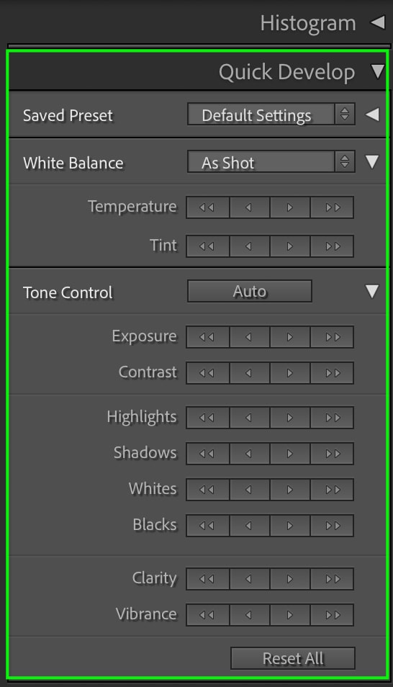Increase Shadows by small step arrow
This screenshot has width=393, height=687.
[289, 454]
